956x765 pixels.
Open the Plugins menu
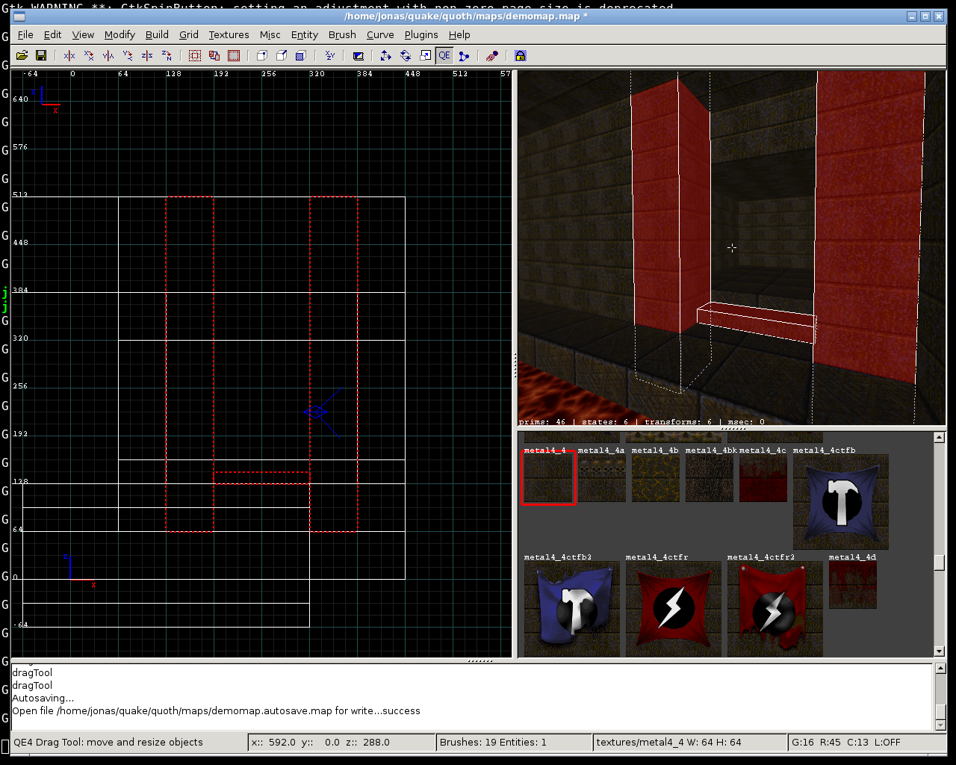421,34
